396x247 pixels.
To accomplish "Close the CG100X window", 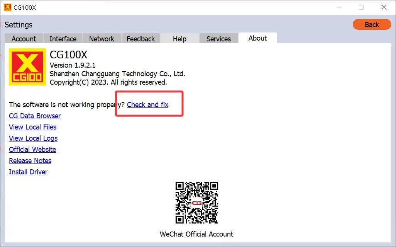I will tap(384, 7).
